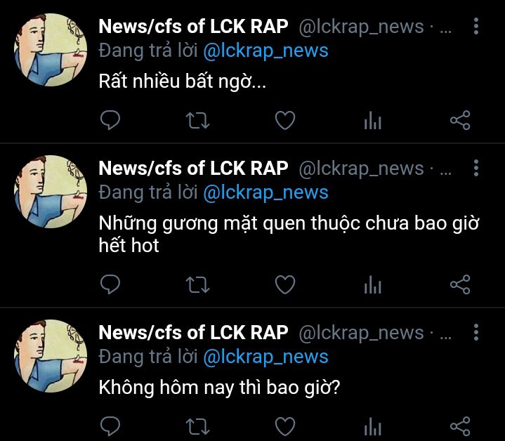The width and height of the screenshot is (505, 441).
Task: Open profile avatar of "Những gương mặt" tweet
Action: point(51,192)
